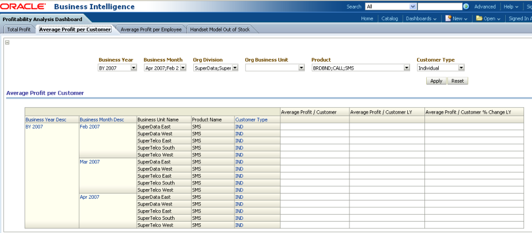Click the Average Profit per Customer section heading
This screenshot has width=532, height=233.
coord(45,93)
